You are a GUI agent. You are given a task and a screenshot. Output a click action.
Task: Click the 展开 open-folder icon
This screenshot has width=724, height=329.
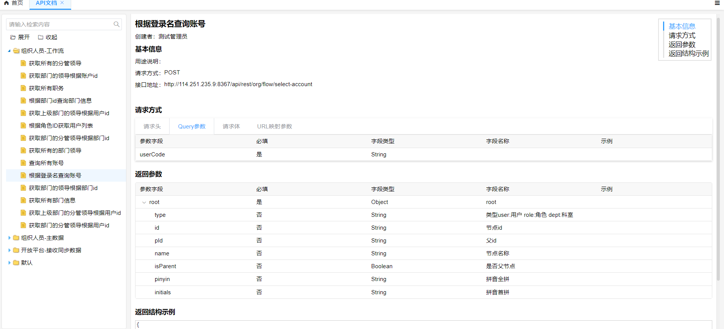(x=13, y=37)
